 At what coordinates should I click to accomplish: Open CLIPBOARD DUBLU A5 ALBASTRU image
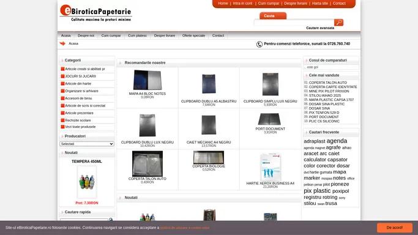(209, 84)
